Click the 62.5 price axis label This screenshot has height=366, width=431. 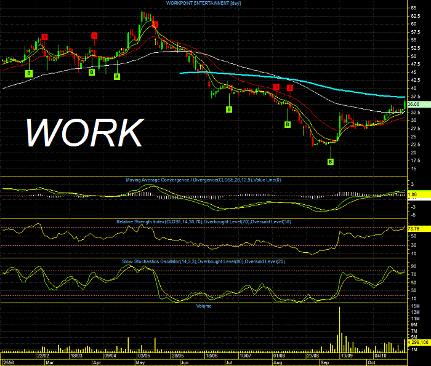click(x=416, y=16)
